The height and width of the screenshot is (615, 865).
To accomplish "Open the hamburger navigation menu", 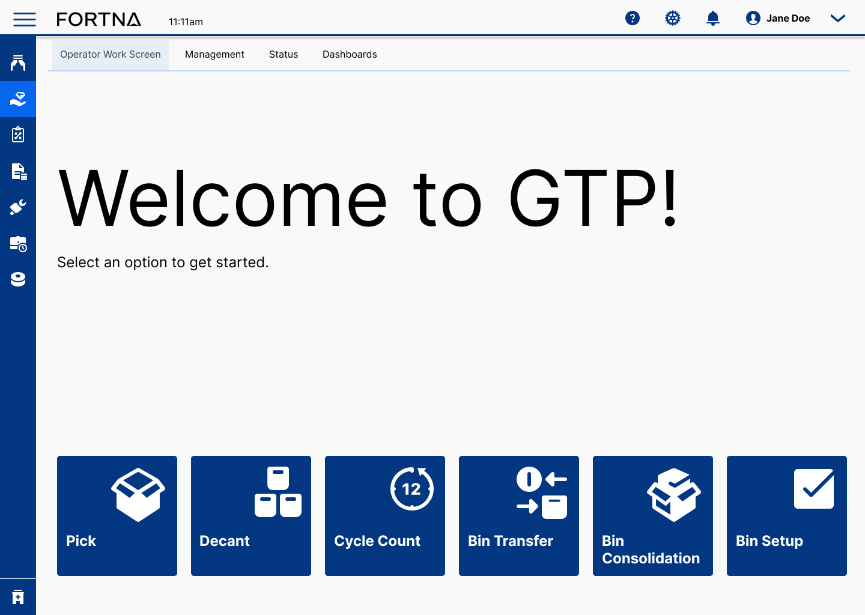I will (x=25, y=19).
